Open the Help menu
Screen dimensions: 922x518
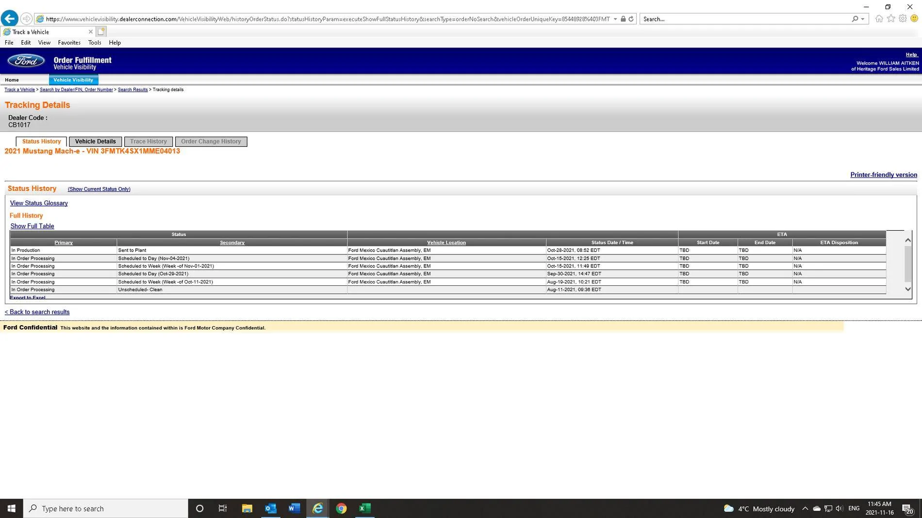coord(115,43)
